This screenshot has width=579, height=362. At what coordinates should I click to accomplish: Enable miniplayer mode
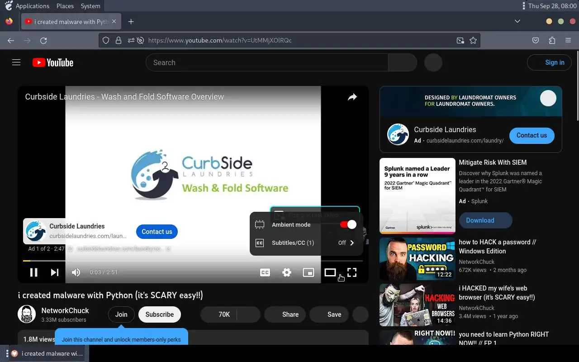[x=308, y=272]
